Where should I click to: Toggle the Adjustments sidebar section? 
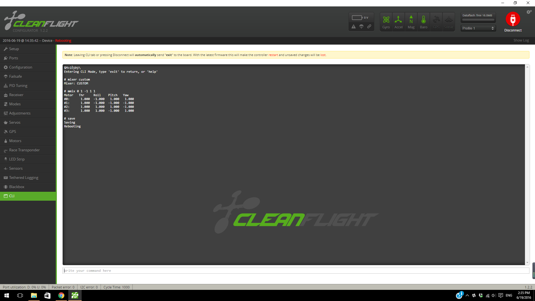point(28,113)
